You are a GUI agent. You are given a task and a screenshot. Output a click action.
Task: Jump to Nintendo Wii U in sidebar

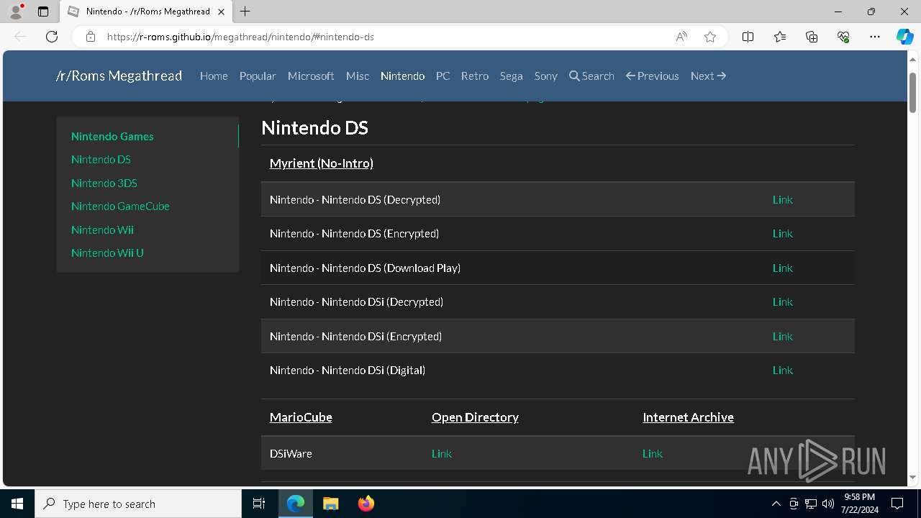tap(107, 253)
